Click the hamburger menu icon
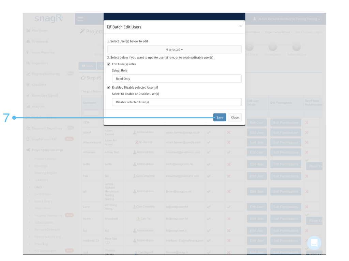Viewport: 349px width, 261px height. [80, 19]
